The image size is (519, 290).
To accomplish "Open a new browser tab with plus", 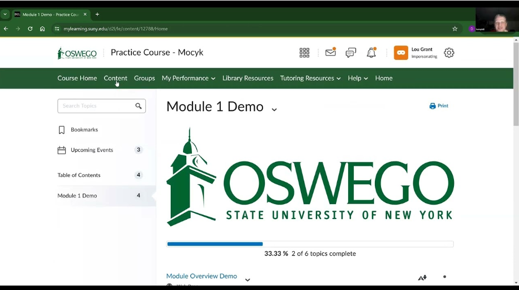I will (x=97, y=14).
